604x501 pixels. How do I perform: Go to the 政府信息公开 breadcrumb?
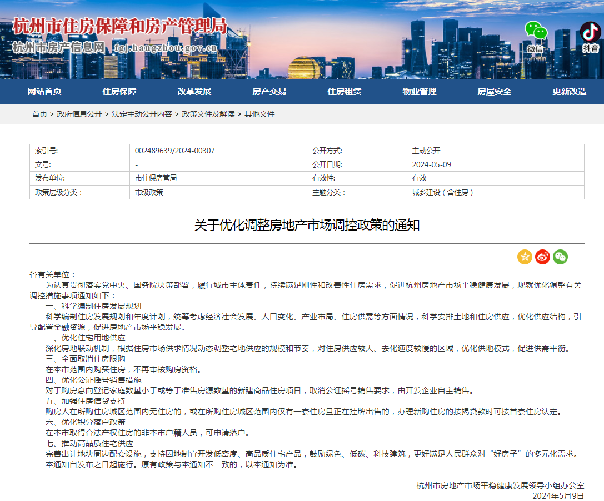(x=79, y=114)
